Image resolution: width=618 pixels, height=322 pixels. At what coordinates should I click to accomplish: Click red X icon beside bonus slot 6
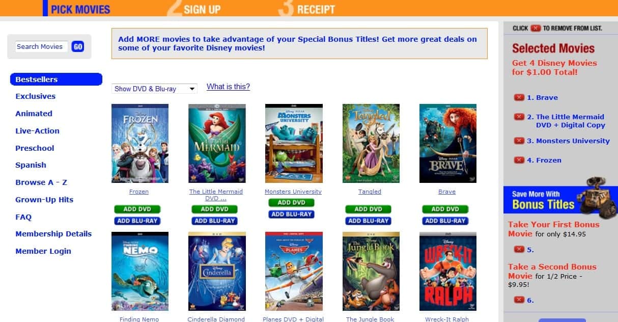(x=519, y=300)
